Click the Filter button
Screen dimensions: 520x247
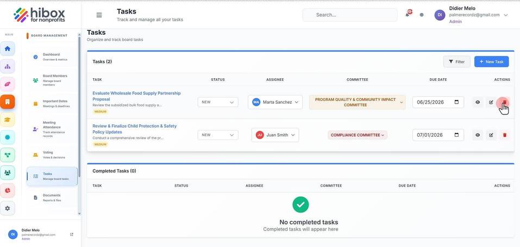456,62
